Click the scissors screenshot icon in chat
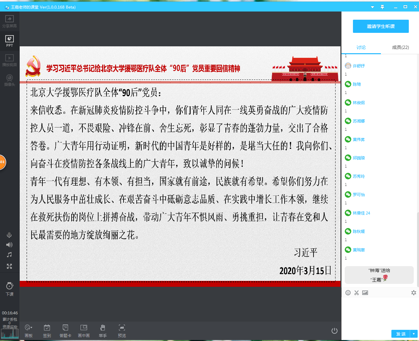The width and height of the screenshot is (419, 341). tap(357, 293)
